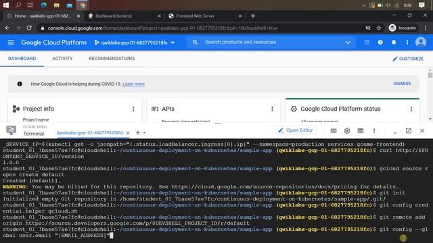Open the Cloud Shell three-dot more menu
Screen dimensions: 433x243
374,130
